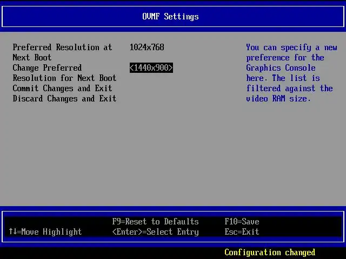Open the <1440x900> resolution selector
The height and width of the screenshot is (259, 346).
click(x=151, y=67)
